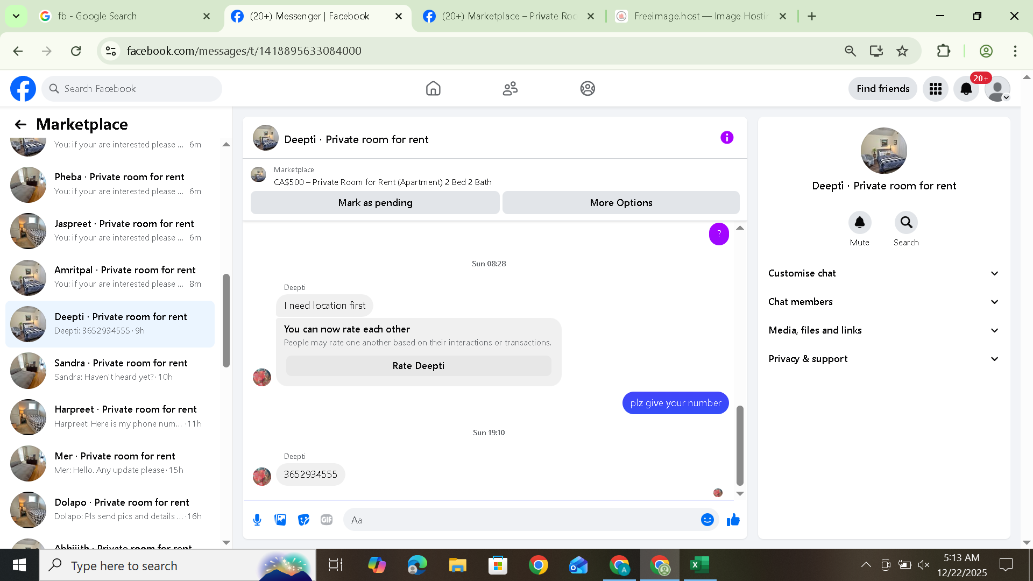Click the voice clip microphone icon
Screen dimensions: 1033x581
(257, 520)
